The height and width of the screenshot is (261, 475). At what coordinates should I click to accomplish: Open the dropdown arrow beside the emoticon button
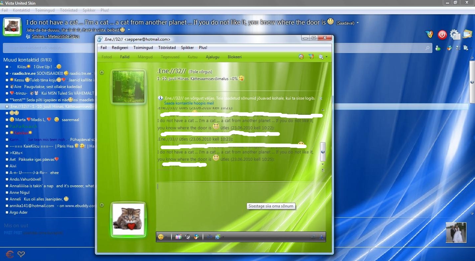point(166,237)
